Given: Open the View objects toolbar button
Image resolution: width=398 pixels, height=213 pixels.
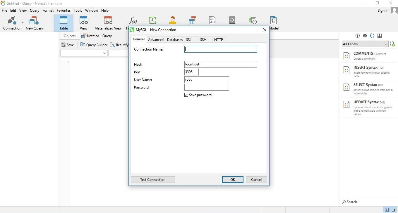Looking at the screenshot, I should click(x=83, y=23).
